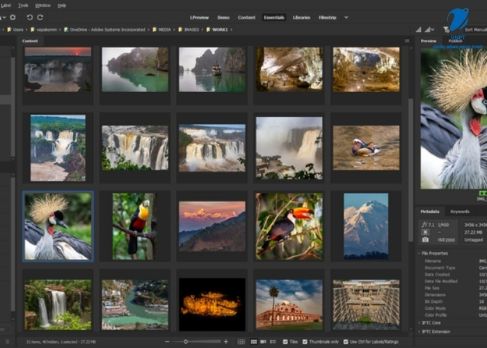This screenshot has height=348, width=487.
Task: Switch to the Libraries workspace
Action: [301, 17]
